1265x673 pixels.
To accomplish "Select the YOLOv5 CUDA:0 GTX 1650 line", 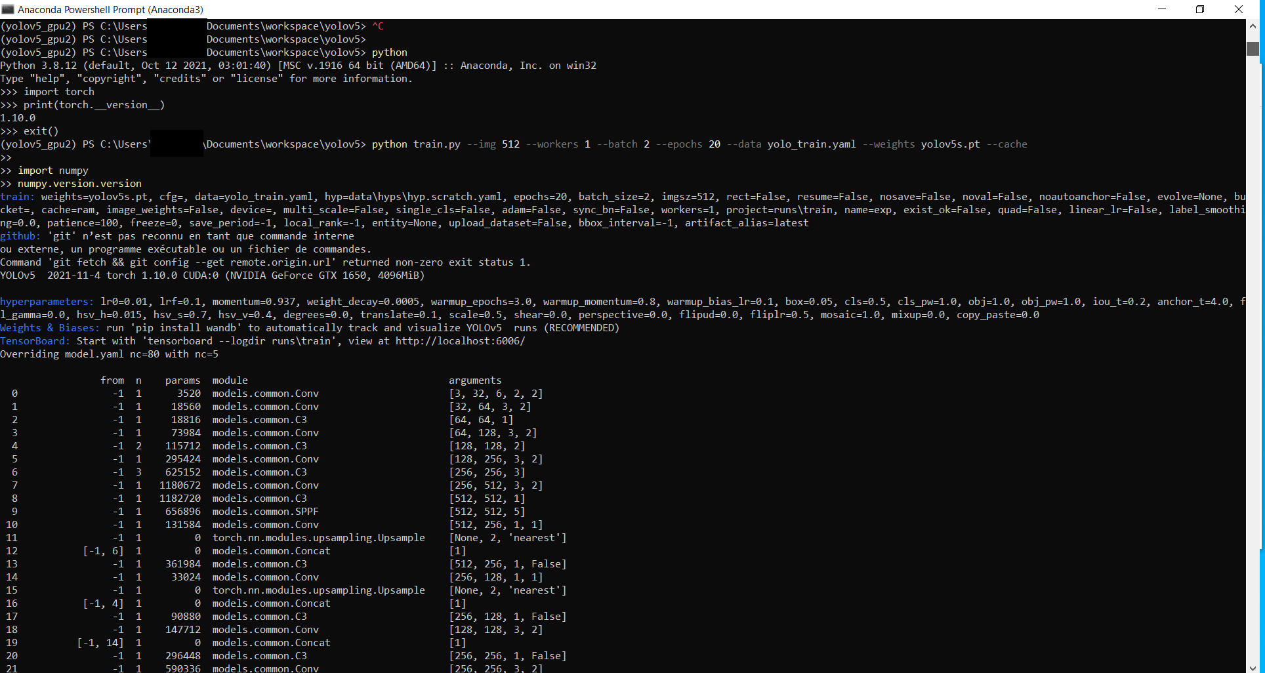I will (211, 275).
